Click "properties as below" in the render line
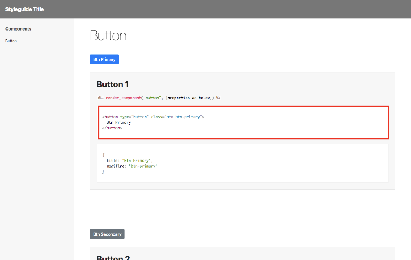This screenshot has height=260, width=411. pyautogui.click(x=189, y=98)
